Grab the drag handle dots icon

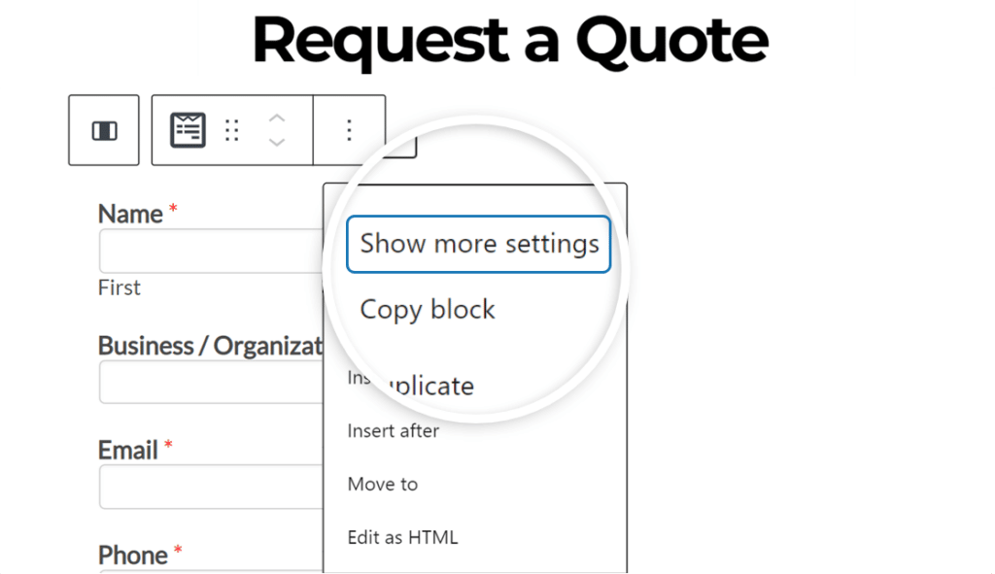click(x=231, y=129)
